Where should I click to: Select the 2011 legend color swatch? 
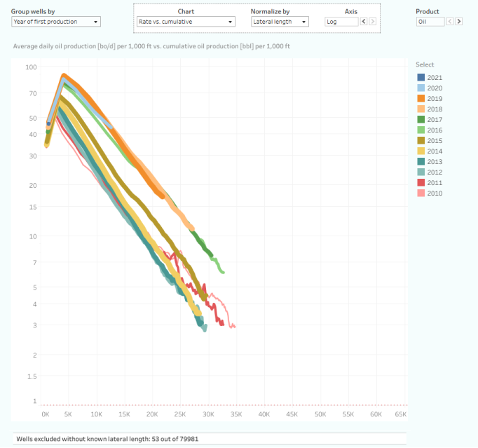tap(421, 183)
